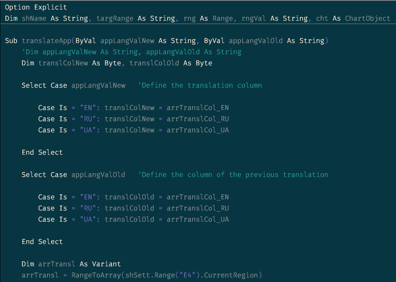Click comment about previous translation column
This screenshot has height=282, width=396.
(233, 174)
